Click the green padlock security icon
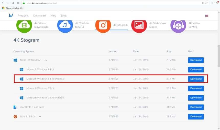 point(24,3)
